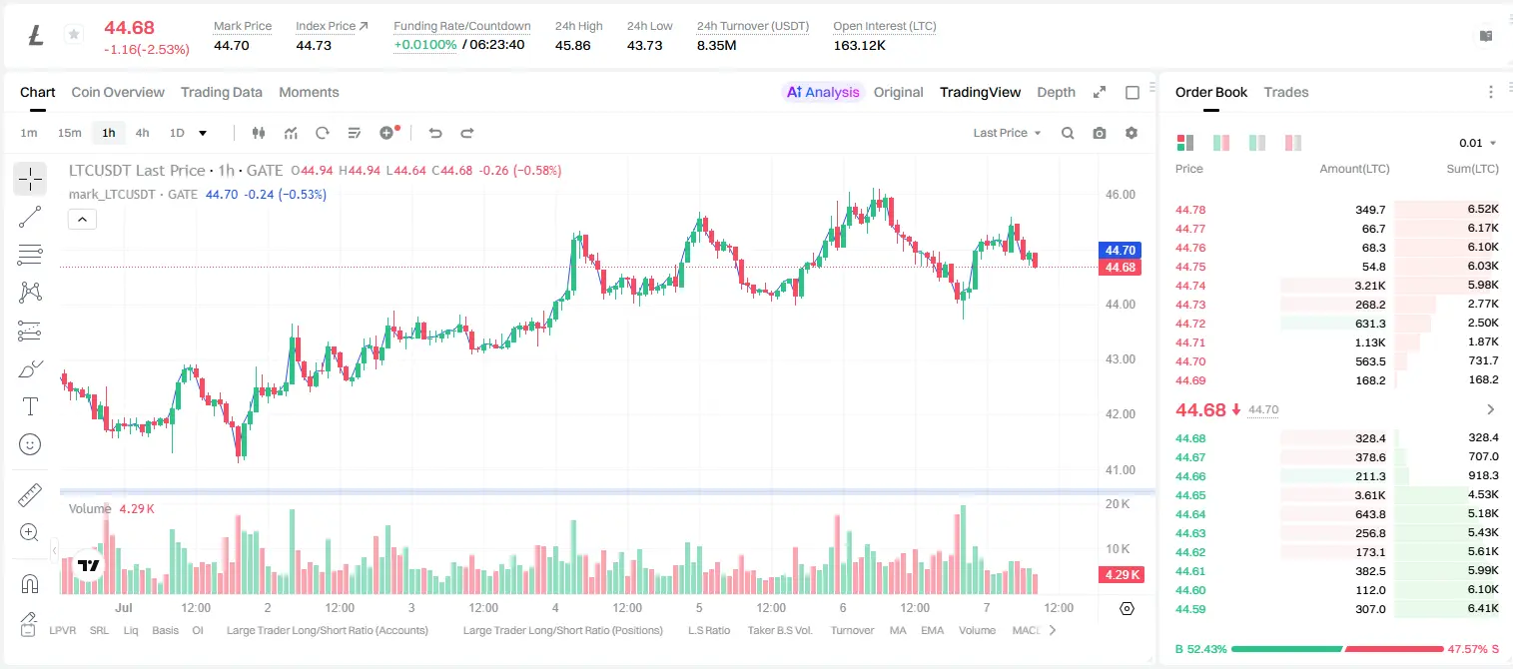Open the emoji sticker tool
Viewport: 1513px width, 669px height.
coord(30,444)
